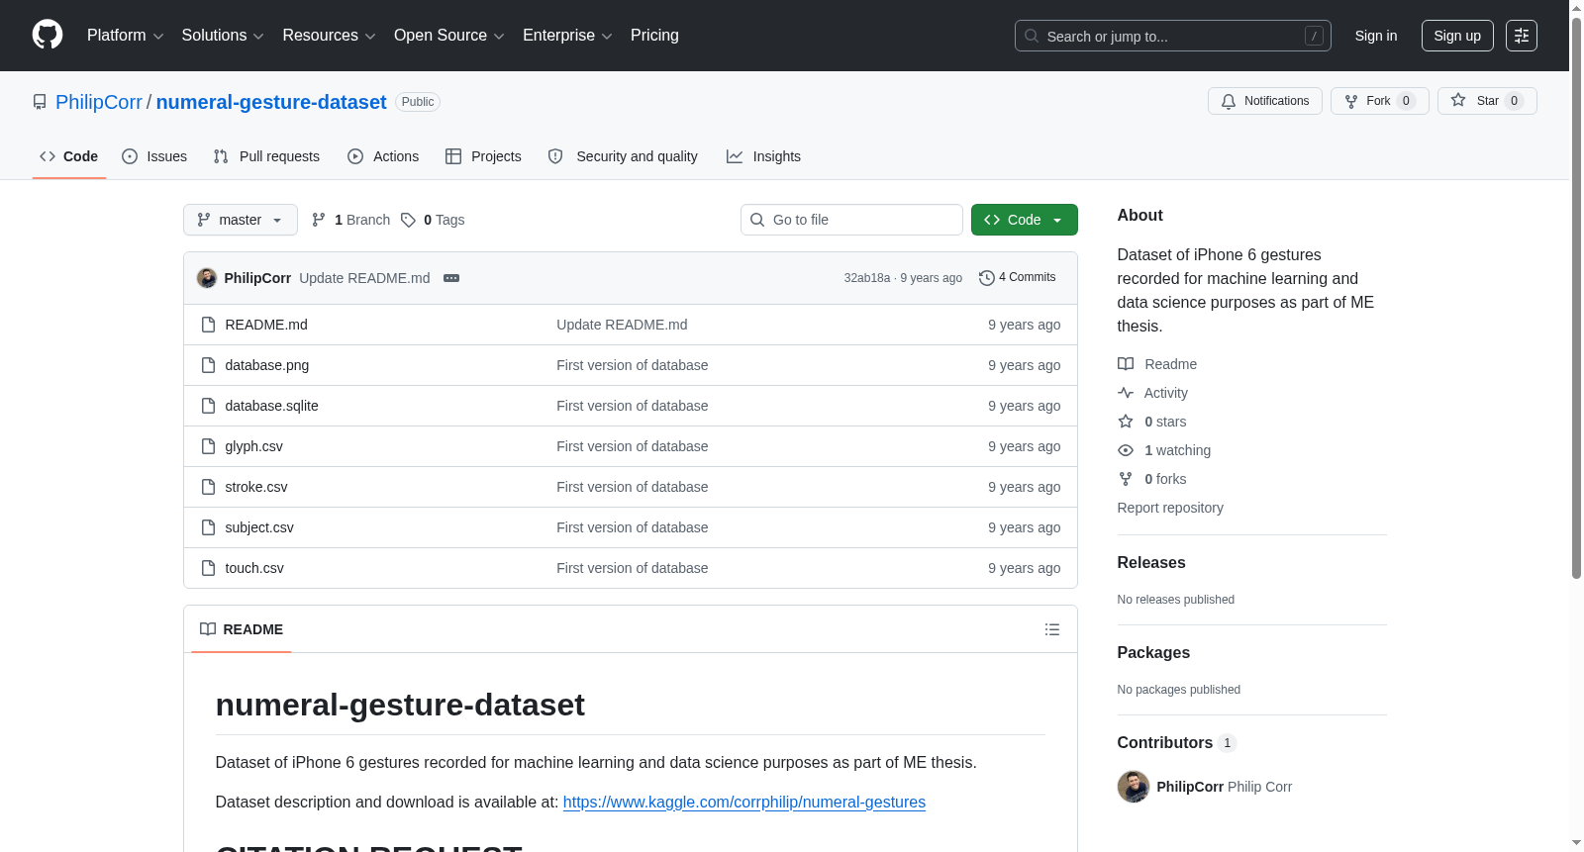Open the green Code dropdown button
1584x852 pixels.
tap(1025, 220)
